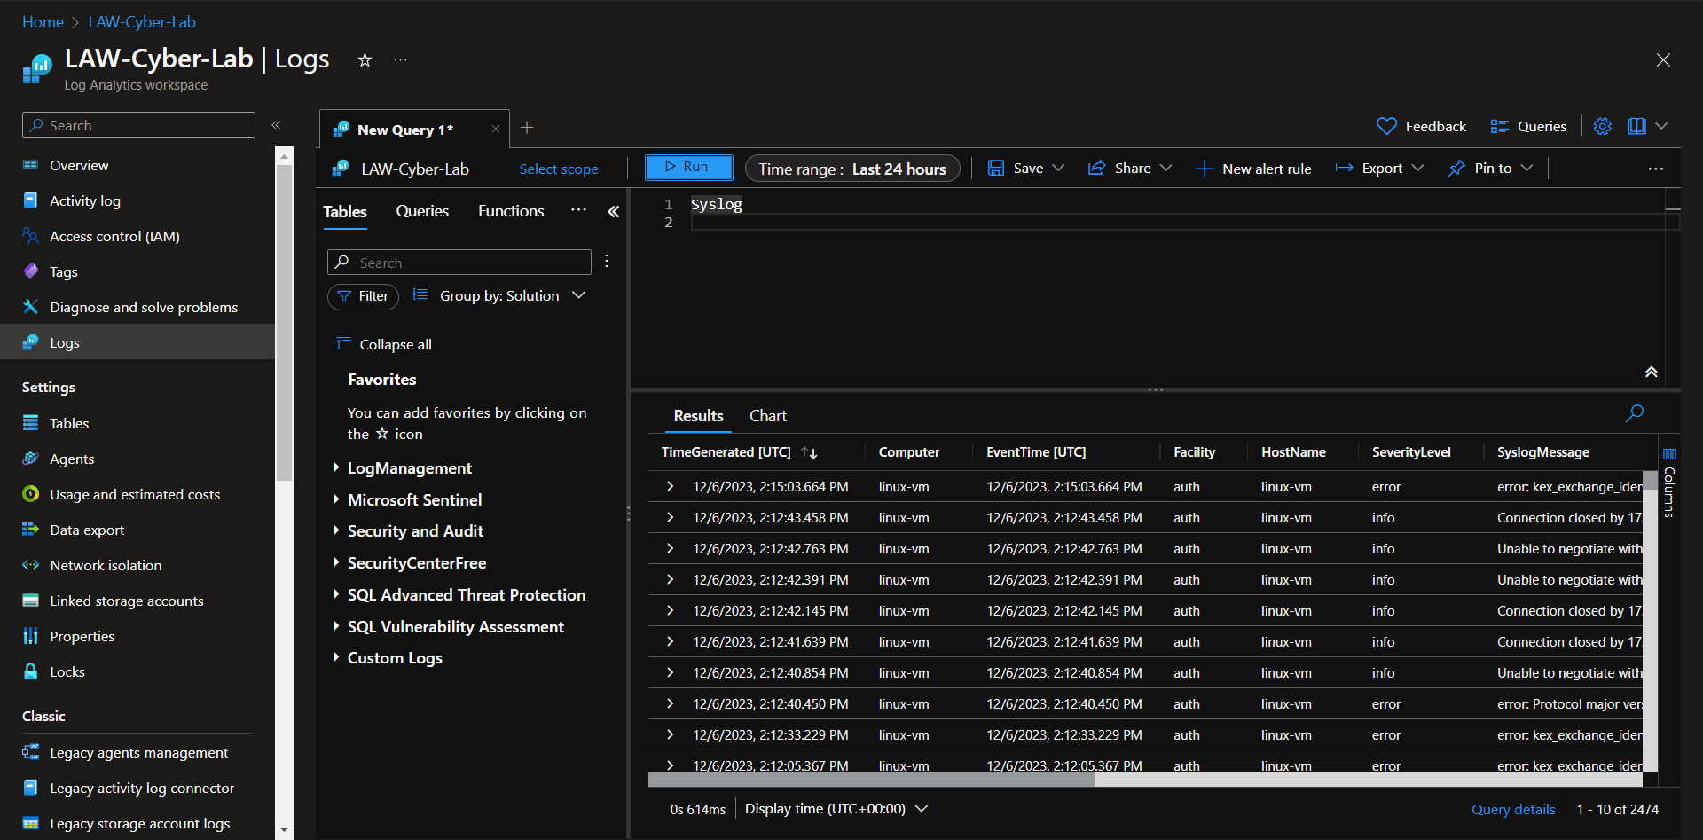Open more options next to tables search
The image size is (1703, 840).
[x=607, y=261]
